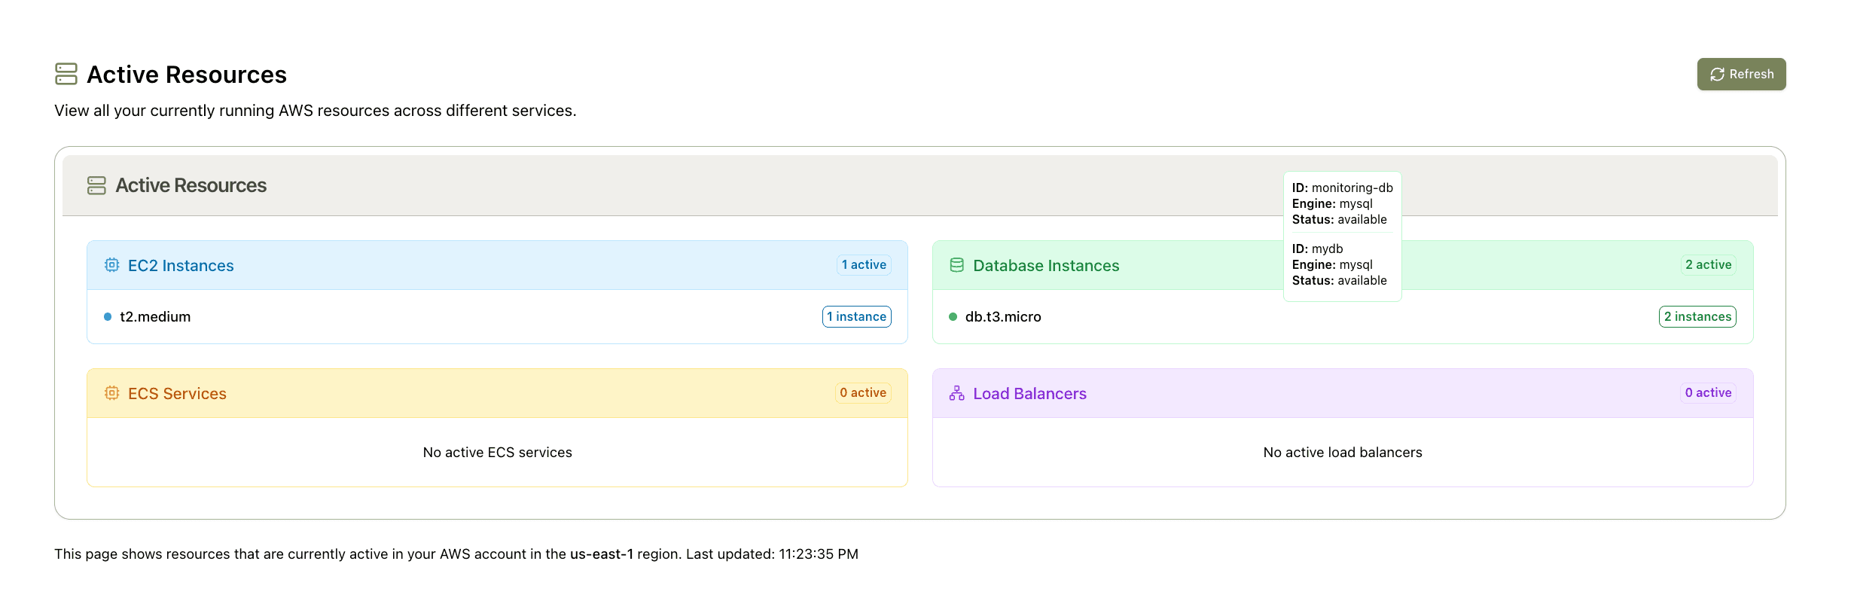Screen dimensions: 1851x610
Task: Click the "1 instance" badge on t2.medium row
Action: [x=857, y=317]
